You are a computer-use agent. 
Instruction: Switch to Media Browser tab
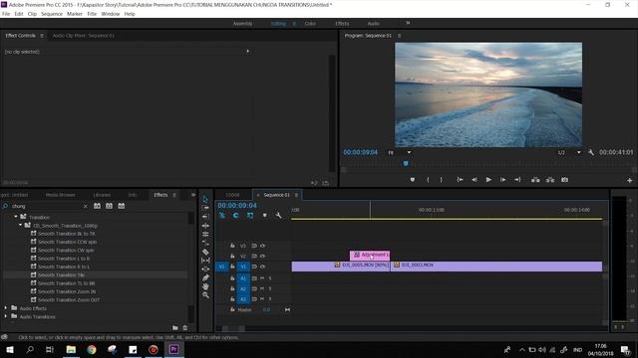coord(60,195)
